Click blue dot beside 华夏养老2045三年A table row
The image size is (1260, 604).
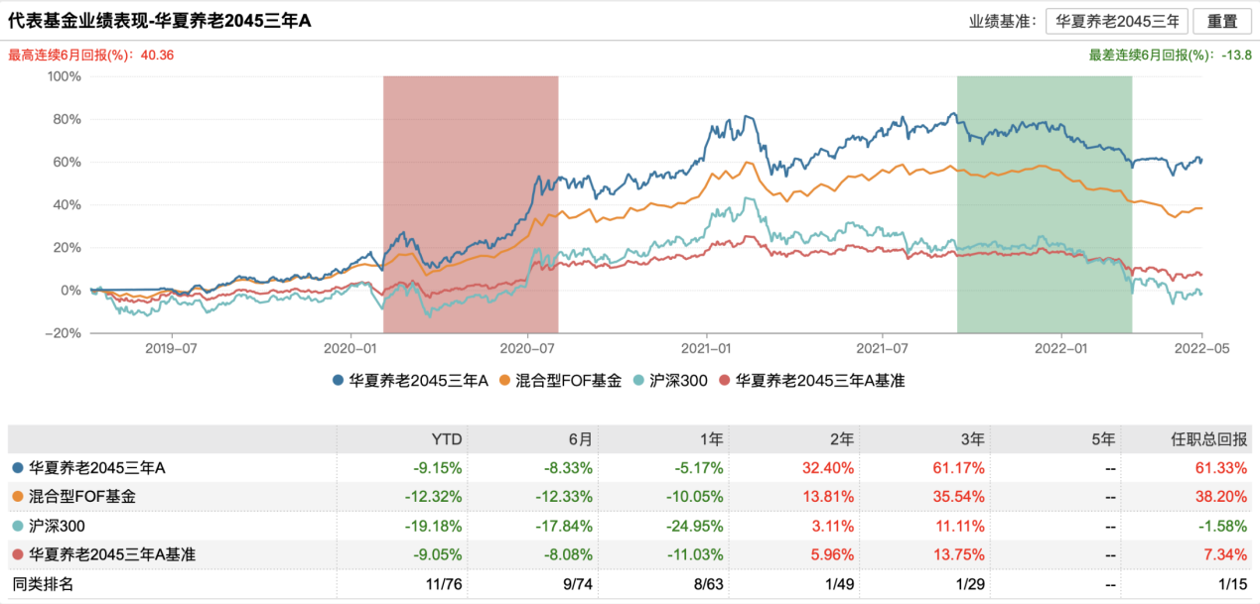point(17,466)
